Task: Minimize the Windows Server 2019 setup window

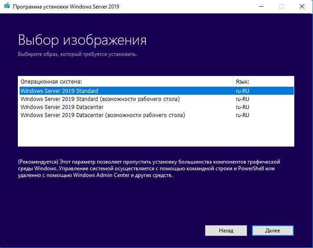Action: pyautogui.click(x=260, y=7)
